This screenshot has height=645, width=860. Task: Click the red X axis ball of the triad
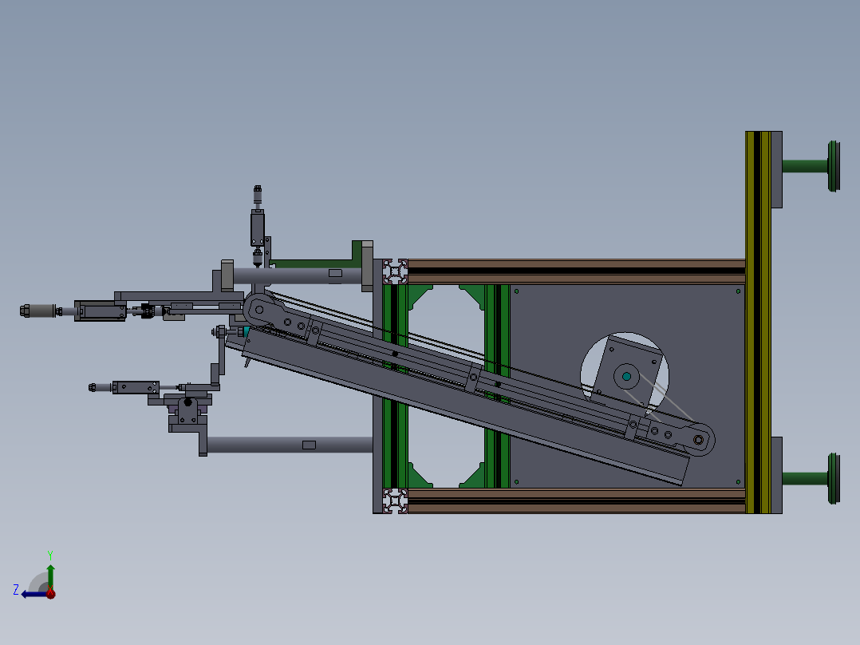tap(51, 594)
